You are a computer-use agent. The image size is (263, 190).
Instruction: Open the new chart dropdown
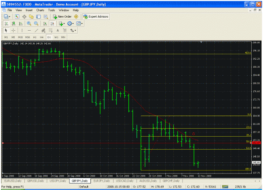coord(7,16)
